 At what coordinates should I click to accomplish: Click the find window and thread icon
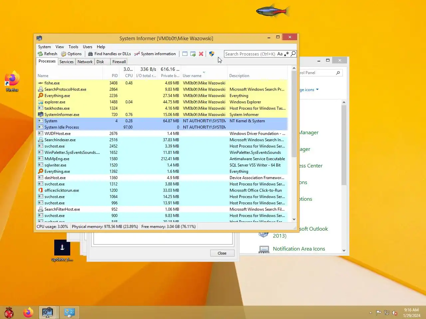[x=193, y=54]
